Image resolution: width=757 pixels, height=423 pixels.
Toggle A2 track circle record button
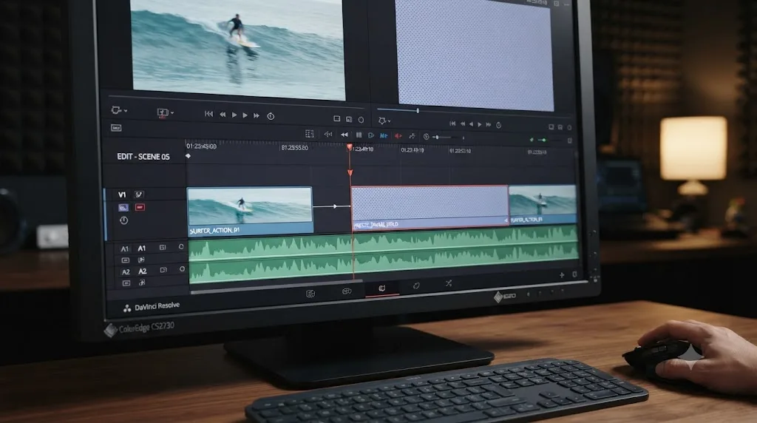pos(182,269)
